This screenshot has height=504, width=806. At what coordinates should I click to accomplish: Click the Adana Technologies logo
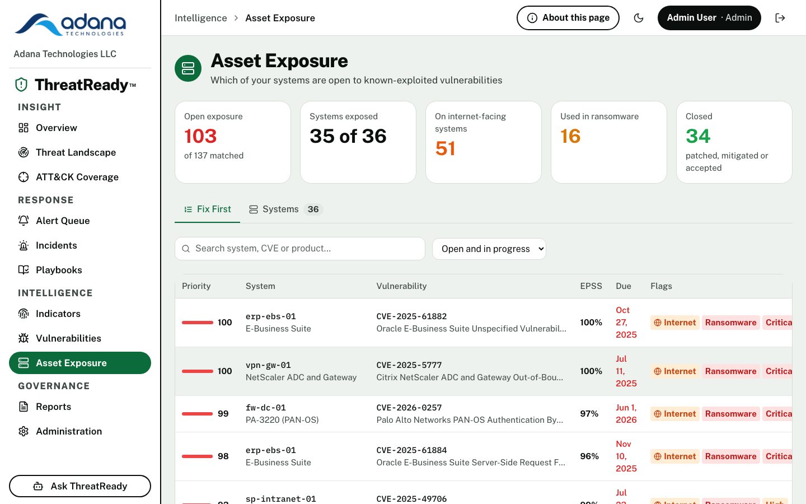coord(71,25)
